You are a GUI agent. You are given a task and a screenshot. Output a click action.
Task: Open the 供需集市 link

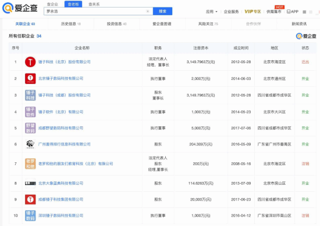pyautogui.click(x=274, y=12)
